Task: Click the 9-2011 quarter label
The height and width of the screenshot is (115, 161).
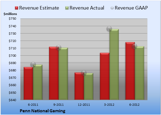Action: coord(59,105)
